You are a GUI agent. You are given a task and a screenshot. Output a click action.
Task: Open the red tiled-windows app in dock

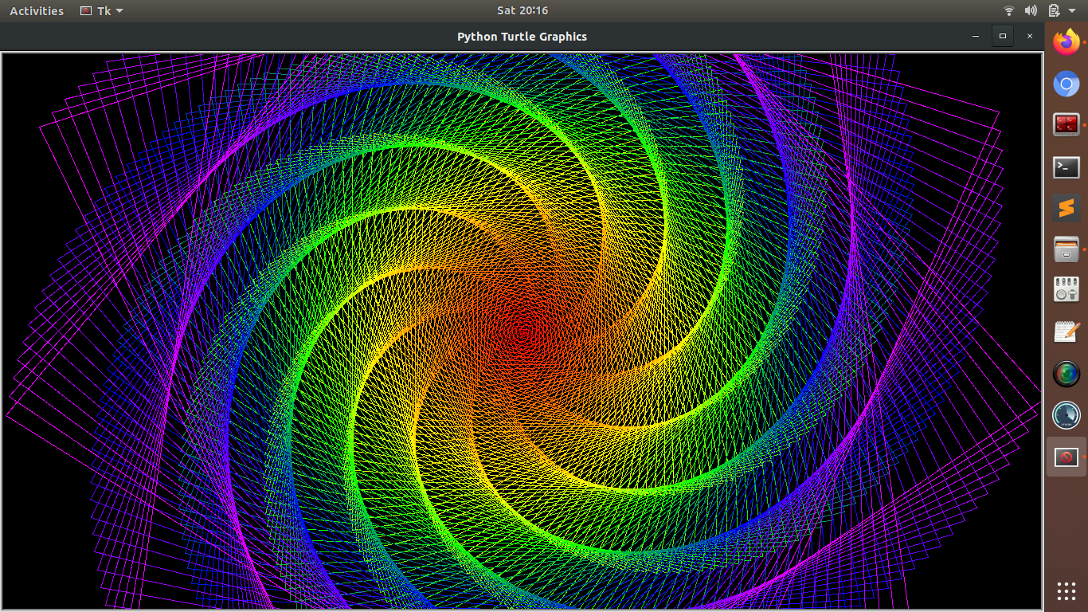[1066, 124]
